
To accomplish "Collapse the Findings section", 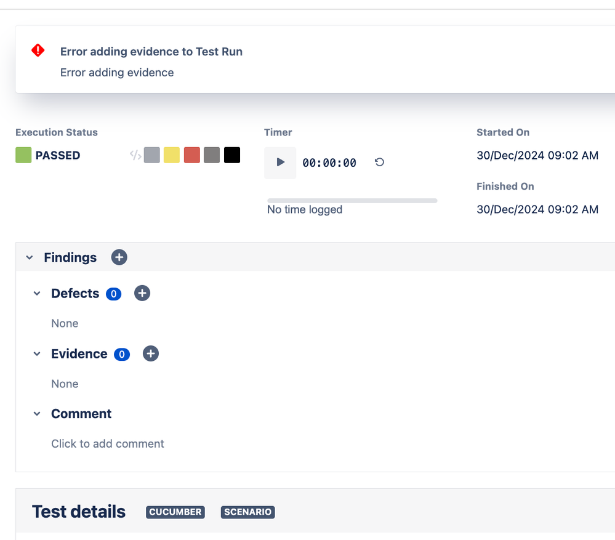I will point(29,257).
